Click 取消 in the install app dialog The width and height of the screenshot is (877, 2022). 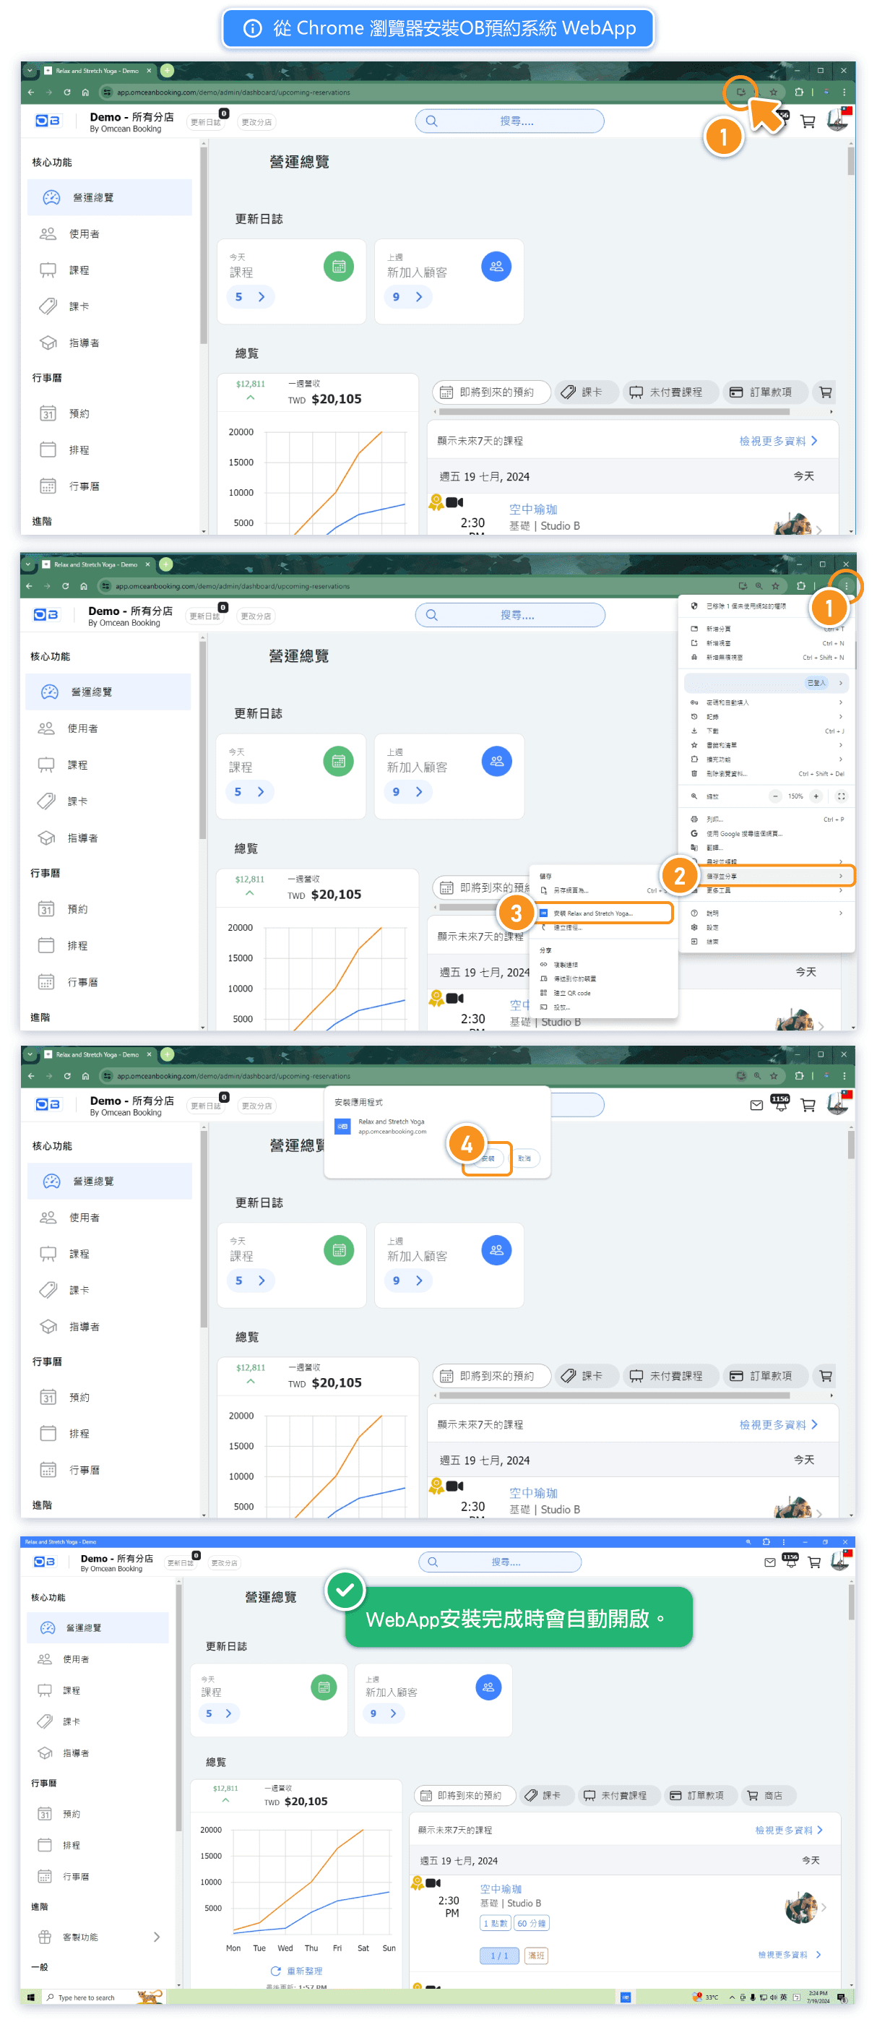tap(524, 1158)
